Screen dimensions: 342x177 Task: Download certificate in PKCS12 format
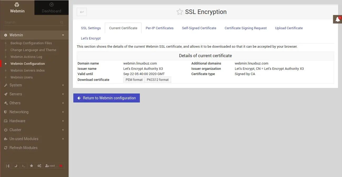(x=158, y=80)
